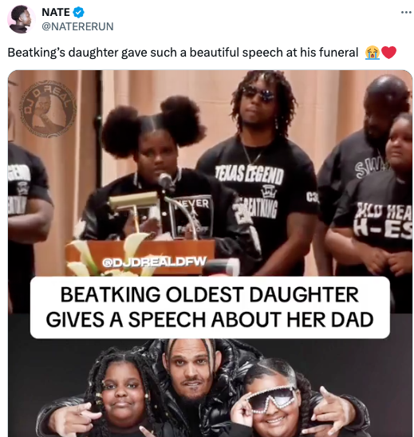
Task: Click the blue verified badge next to NATE
Action: [78, 12]
